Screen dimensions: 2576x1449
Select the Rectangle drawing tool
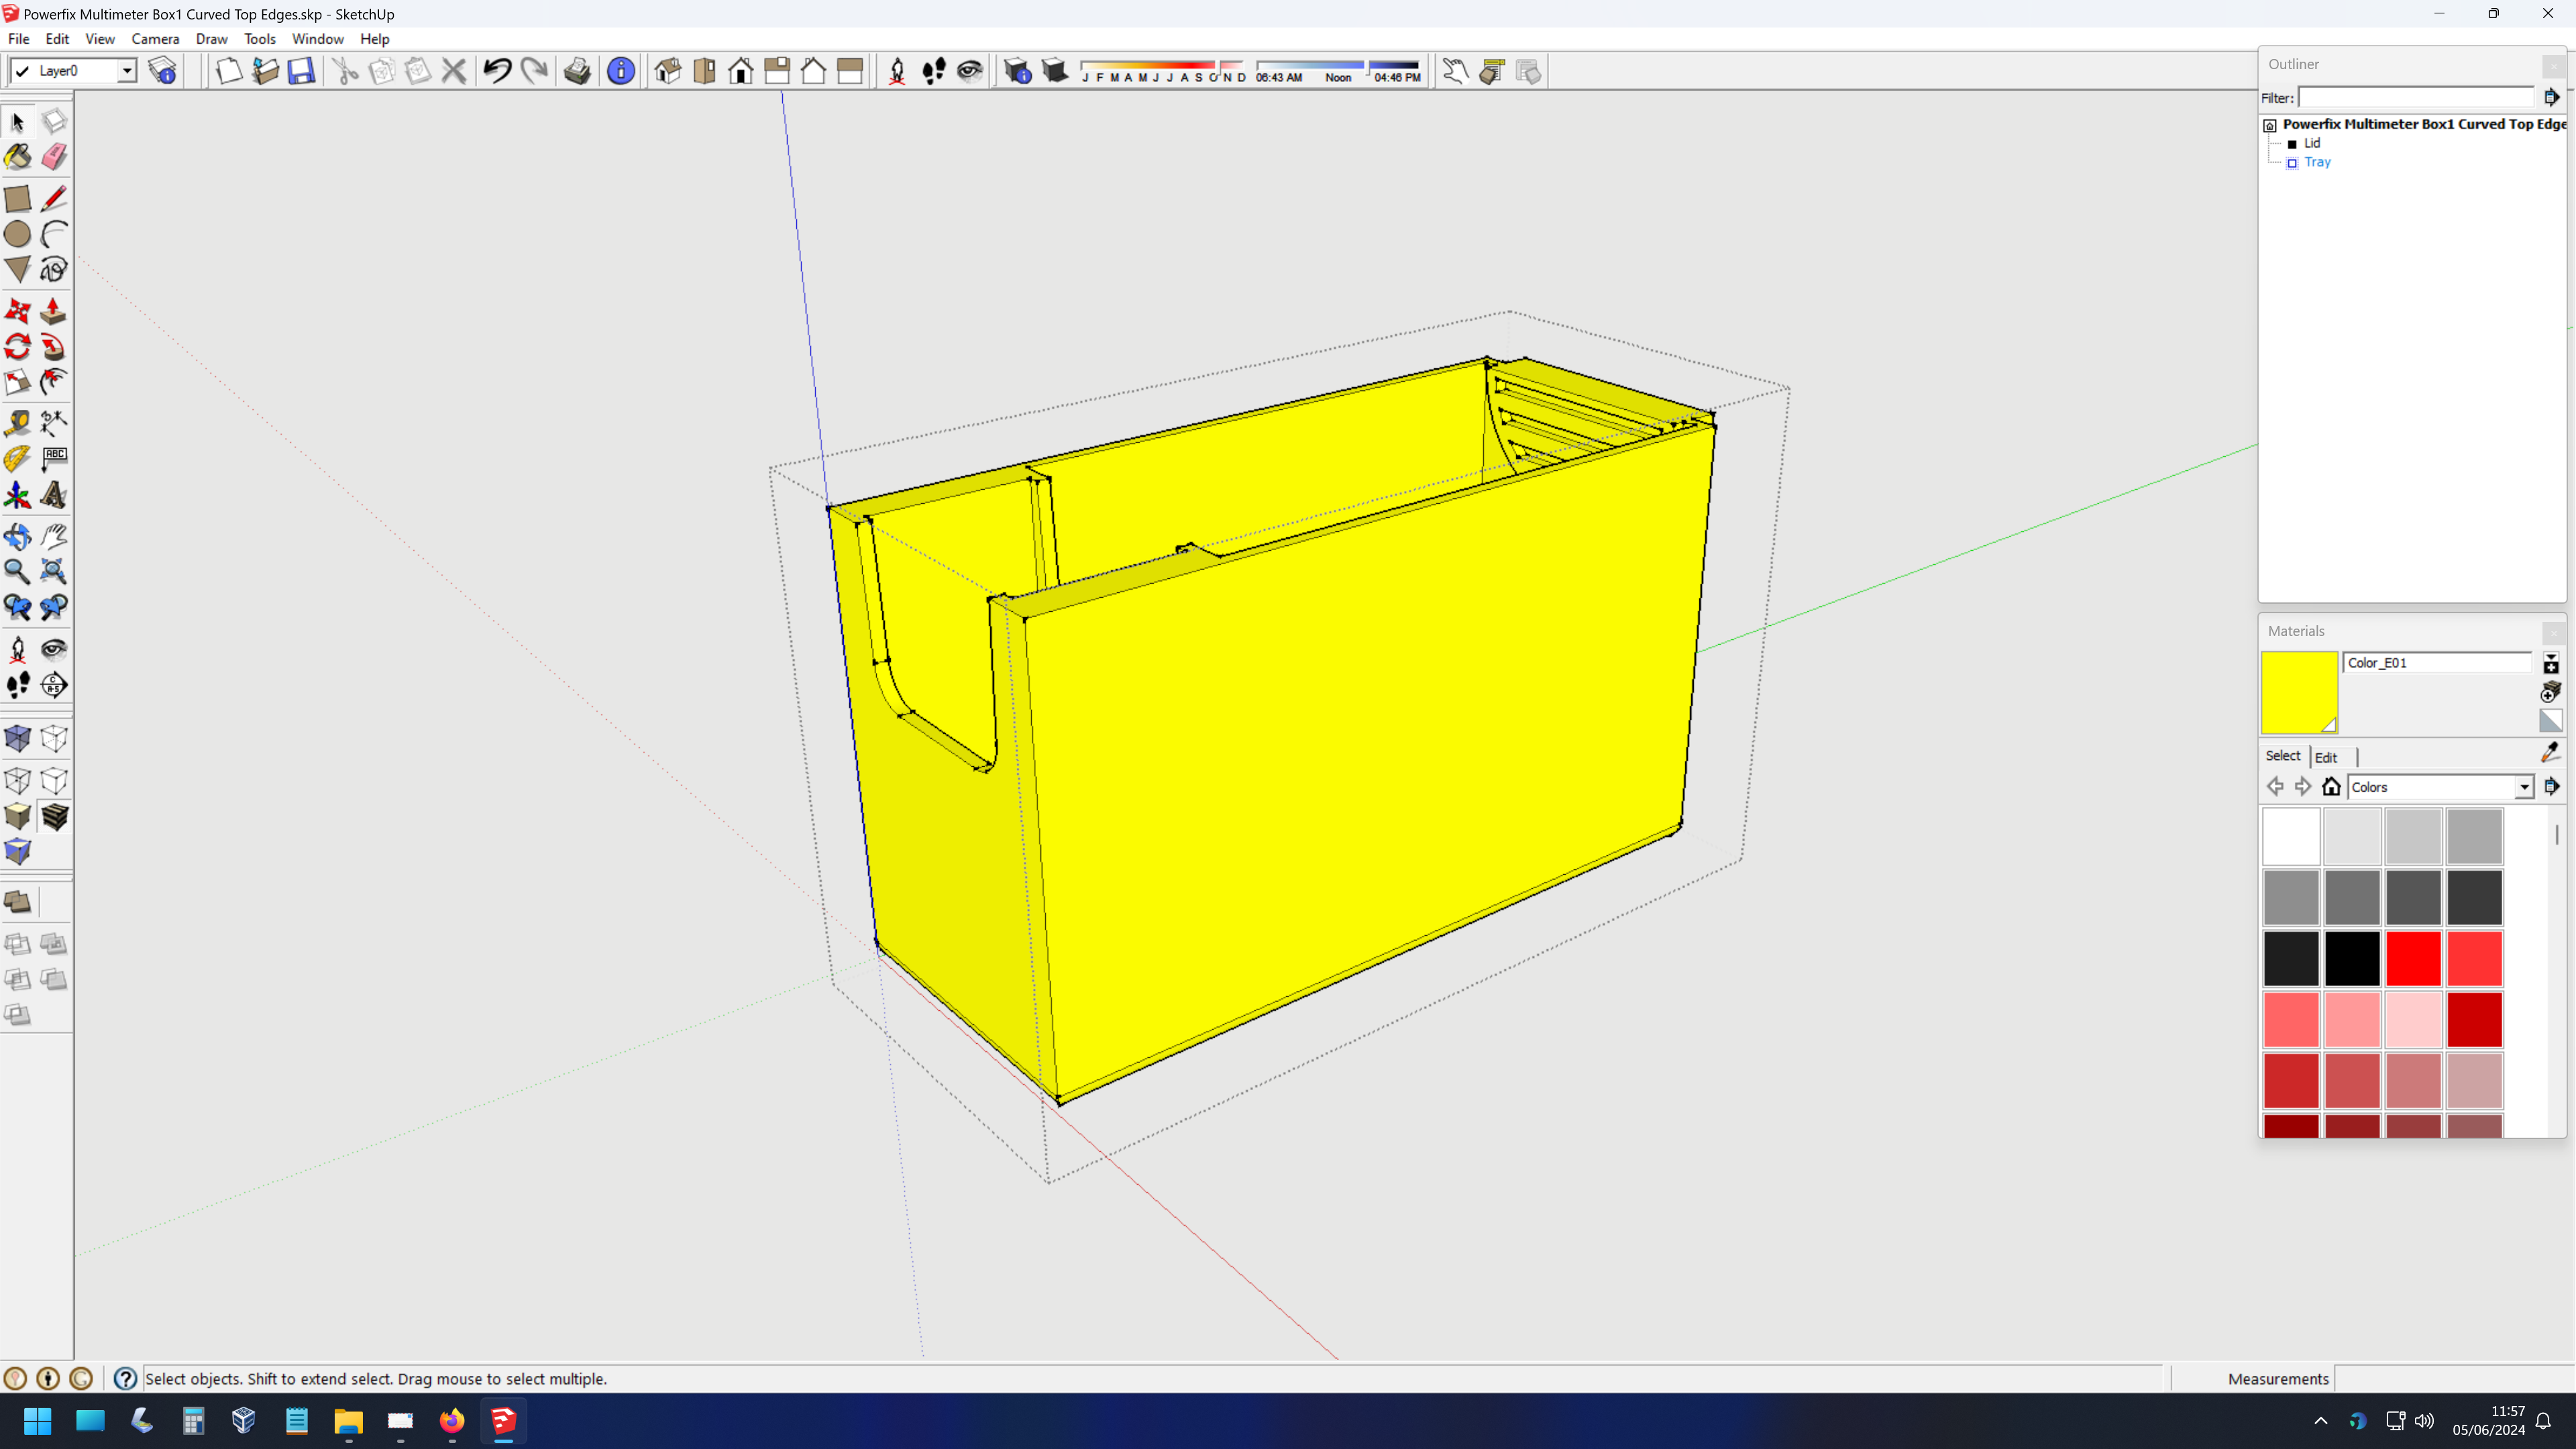point(18,198)
